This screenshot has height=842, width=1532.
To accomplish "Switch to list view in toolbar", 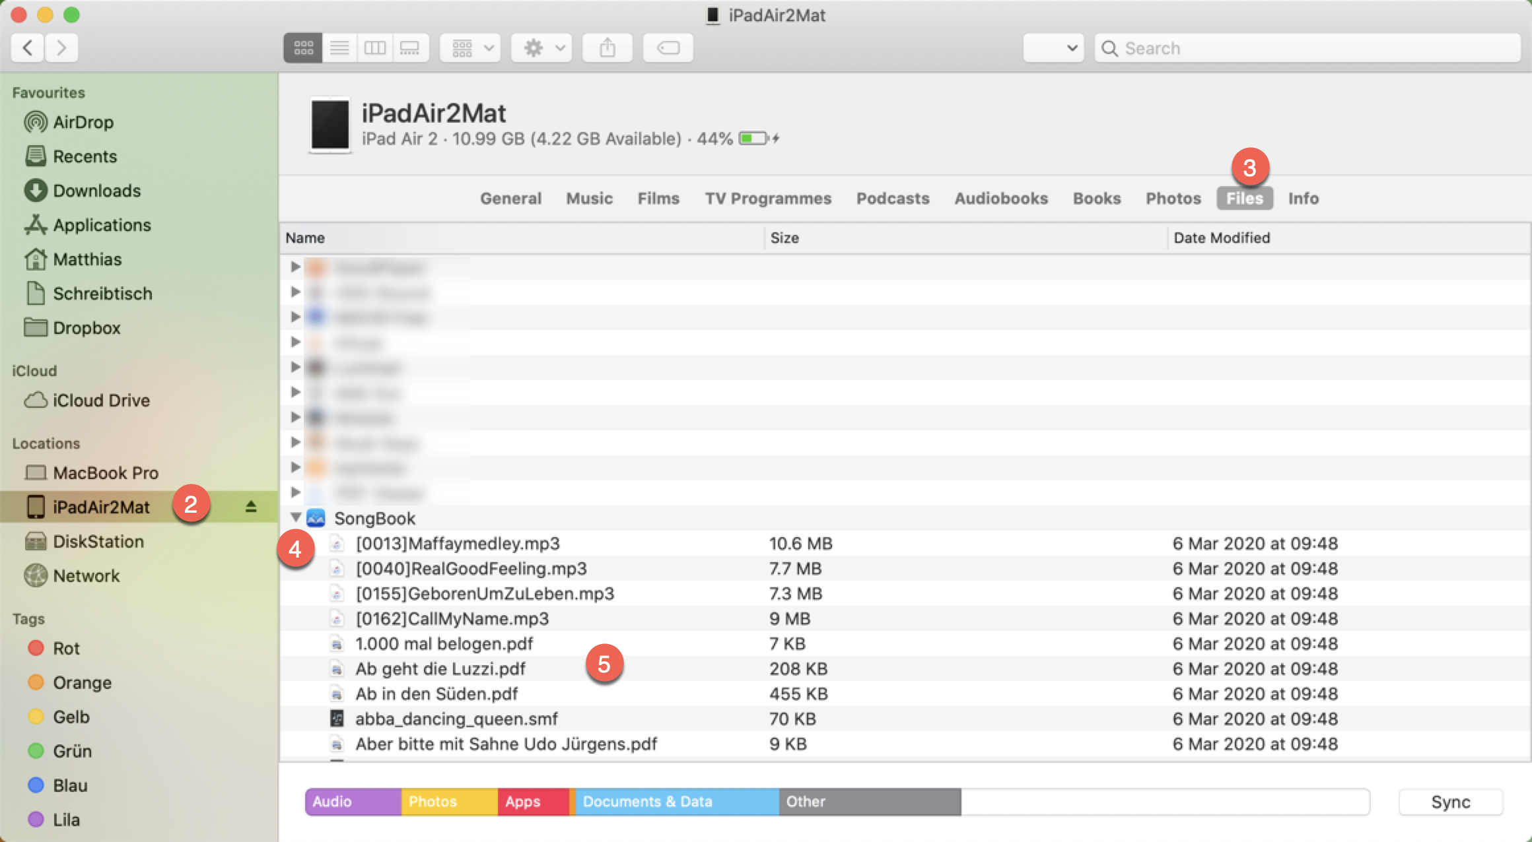I will pyautogui.click(x=339, y=48).
